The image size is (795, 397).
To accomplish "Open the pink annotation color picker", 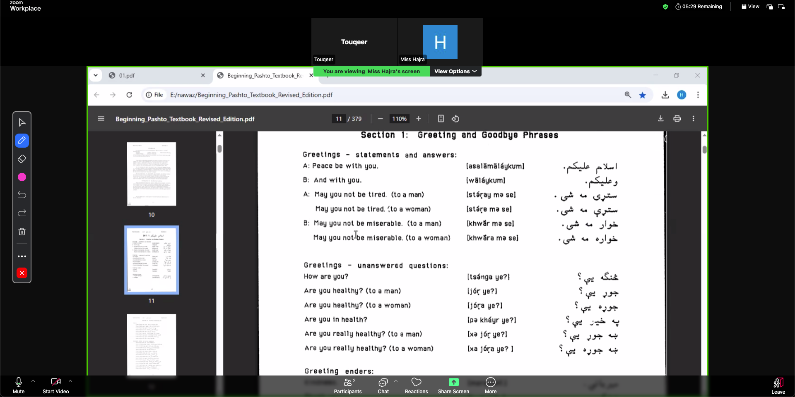I will (x=22, y=177).
